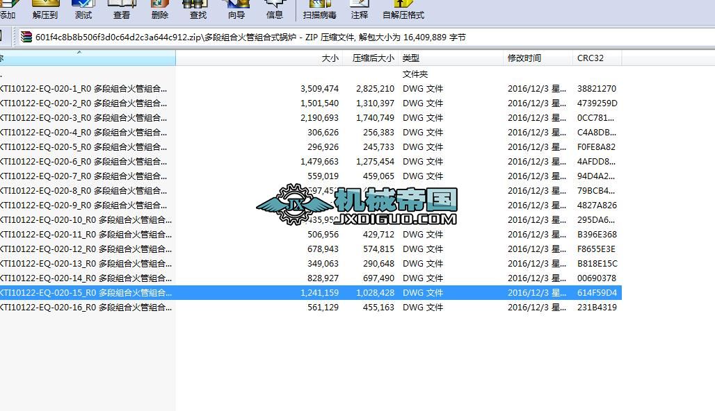Select file EQ-020-2_R0 in the list
This screenshot has width=715, height=411.
click(x=310, y=103)
